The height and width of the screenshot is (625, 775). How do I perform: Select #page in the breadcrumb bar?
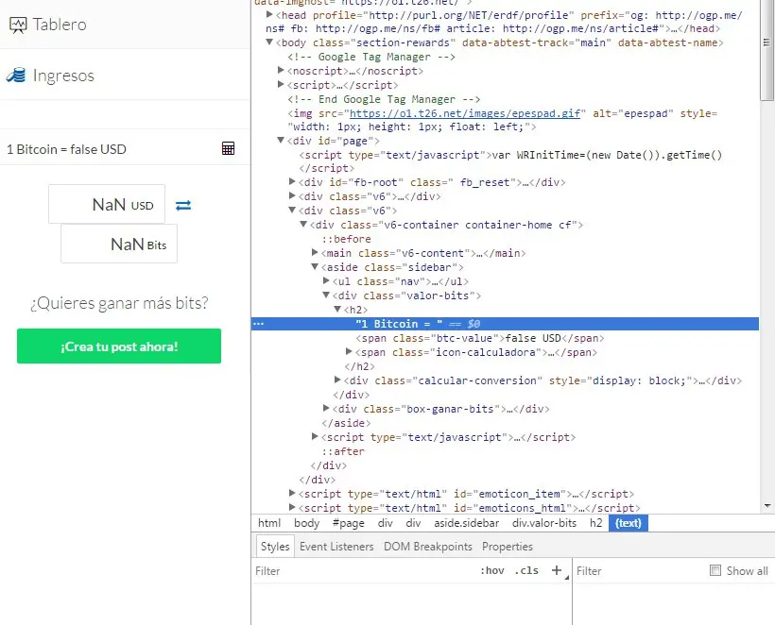coord(349,523)
